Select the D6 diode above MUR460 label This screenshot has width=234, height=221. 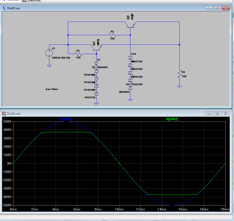click(130, 88)
